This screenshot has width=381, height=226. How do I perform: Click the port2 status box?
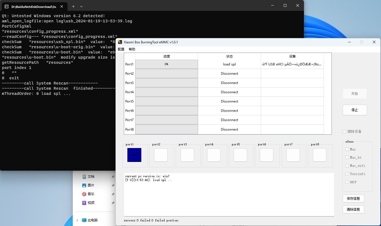point(161,155)
